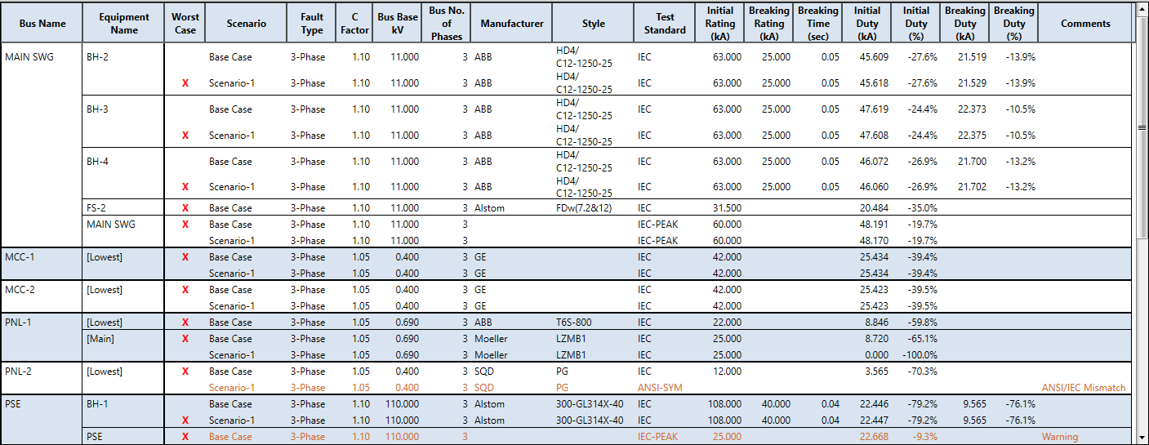Sort by the Bus Name column header
The image size is (1149, 445).
42,24
